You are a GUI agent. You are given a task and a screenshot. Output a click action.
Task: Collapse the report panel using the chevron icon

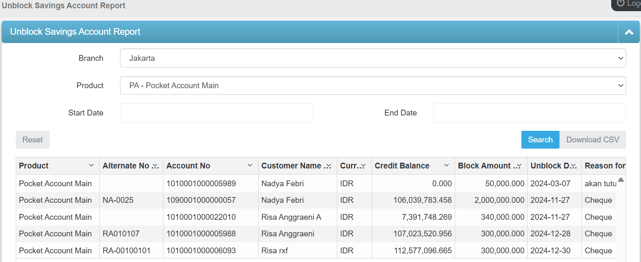pos(629,31)
